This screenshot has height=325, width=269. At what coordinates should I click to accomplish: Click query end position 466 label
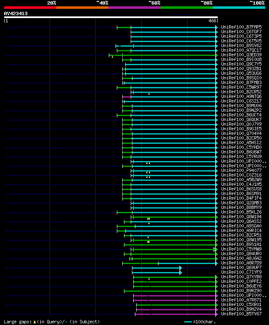pyautogui.click(x=213, y=21)
